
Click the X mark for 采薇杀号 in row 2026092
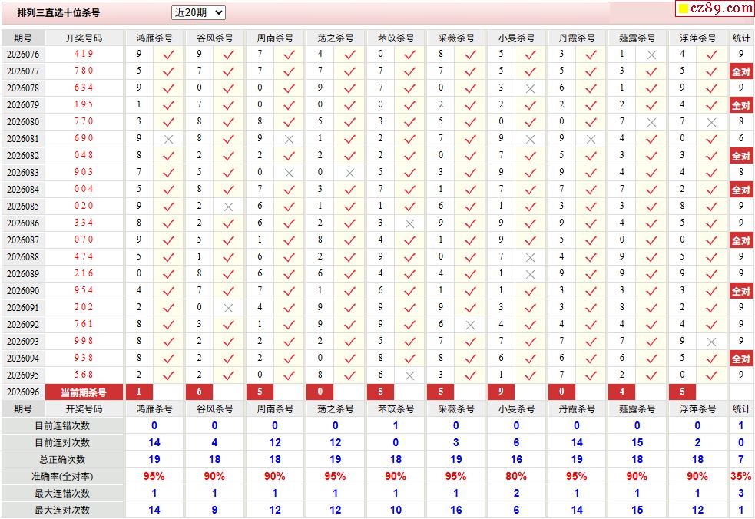(x=470, y=325)
